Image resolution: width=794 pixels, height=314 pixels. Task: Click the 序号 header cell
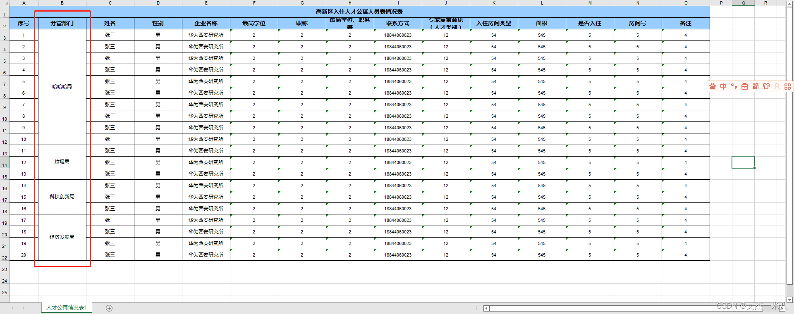(x=24, y=23)
